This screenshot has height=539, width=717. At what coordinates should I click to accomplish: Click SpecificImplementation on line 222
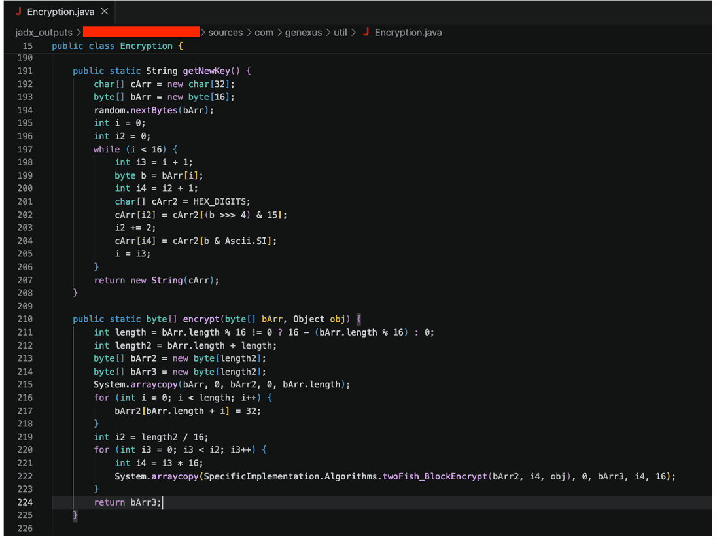coord(261,476)
